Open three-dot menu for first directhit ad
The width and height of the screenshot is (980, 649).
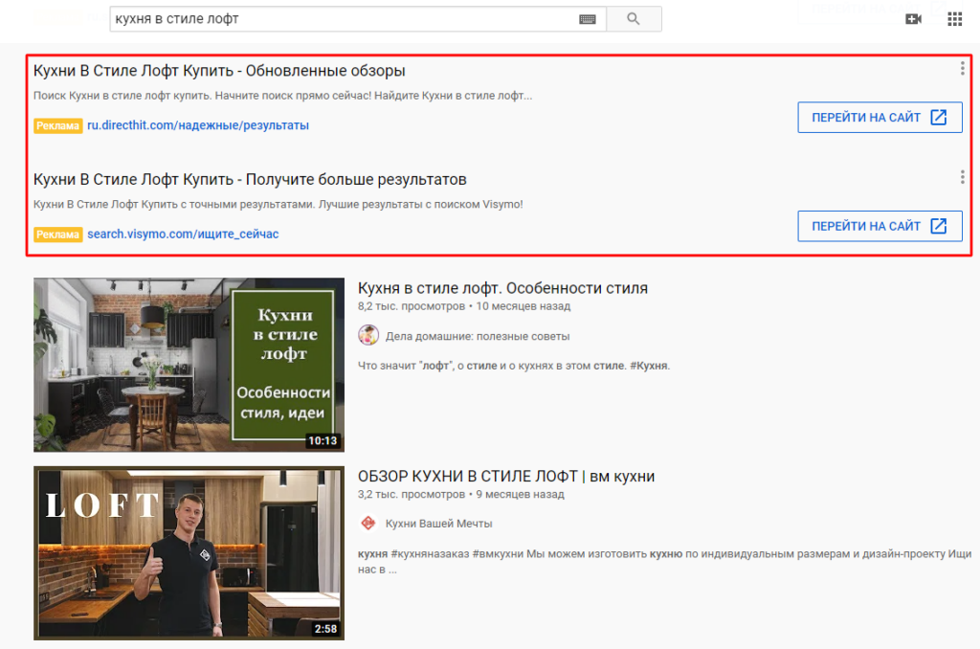pos(962,68)
